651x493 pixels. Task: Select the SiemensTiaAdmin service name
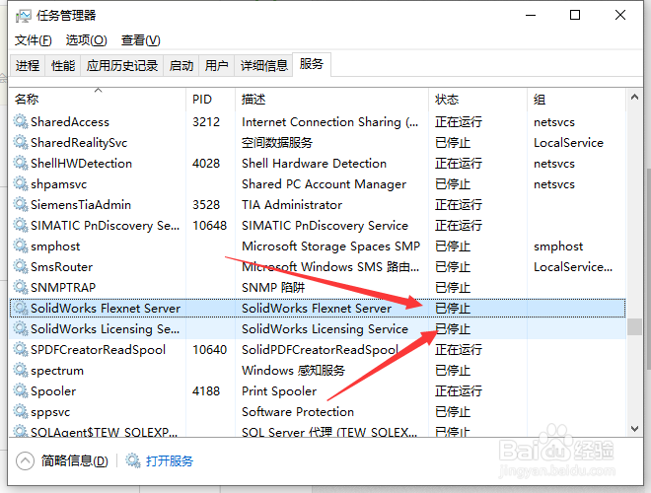(x=81, y=205)
